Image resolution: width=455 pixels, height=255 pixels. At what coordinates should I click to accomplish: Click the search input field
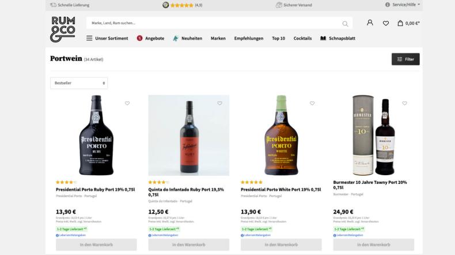(219, 23)
